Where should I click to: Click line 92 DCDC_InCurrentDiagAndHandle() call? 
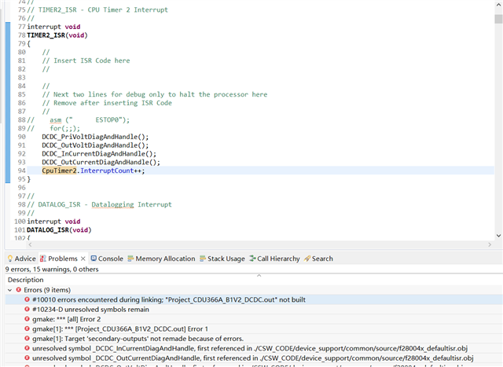click(x=99, y=154)
